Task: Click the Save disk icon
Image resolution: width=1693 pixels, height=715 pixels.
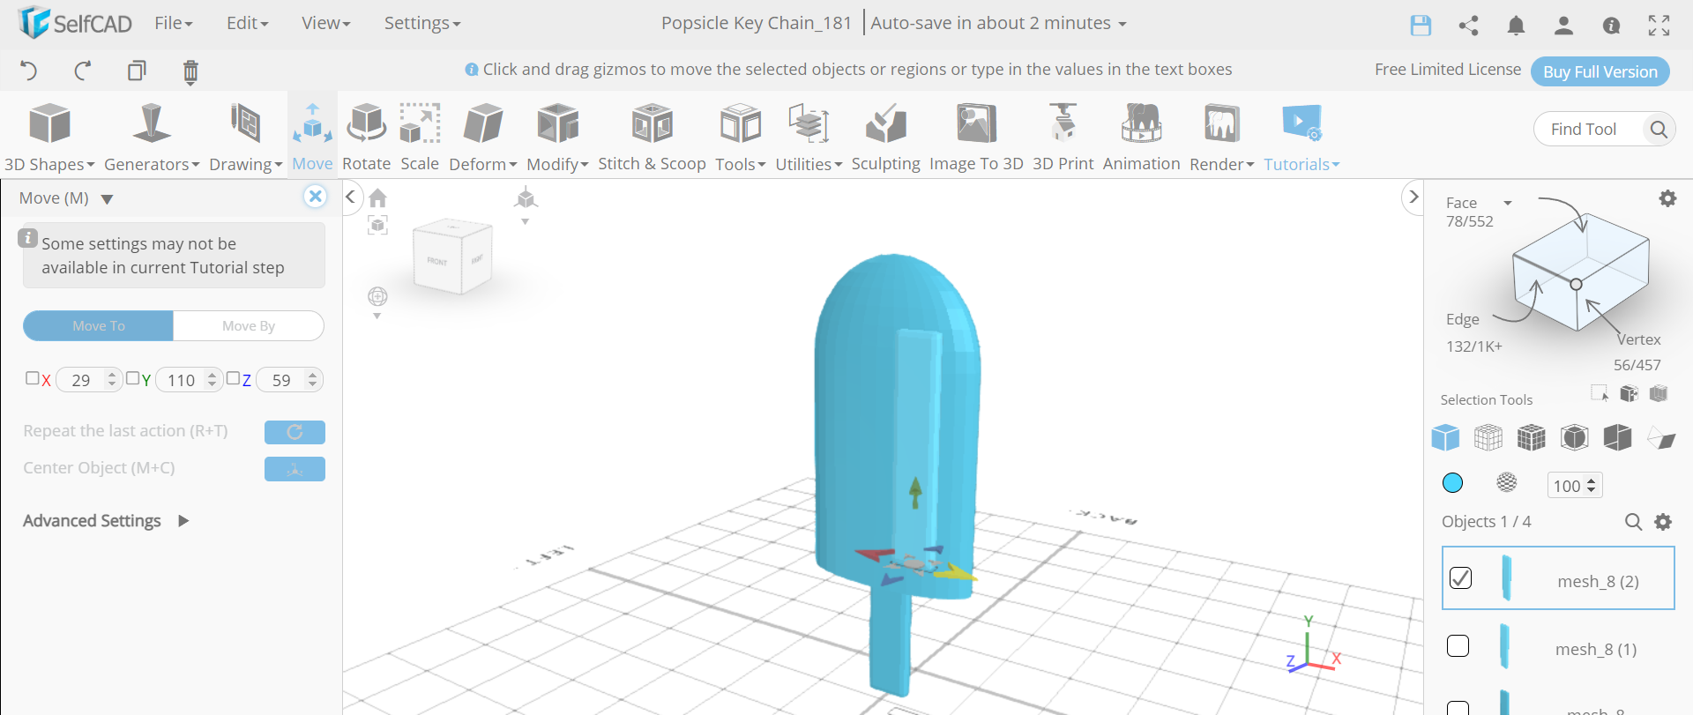Action: coord(1421,26)
